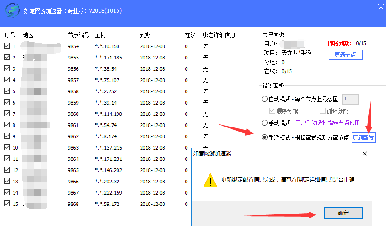Select 自动模式 radio option
This screenshot has width=386, height=232.
pyautogui.click(x=264, y=99)
